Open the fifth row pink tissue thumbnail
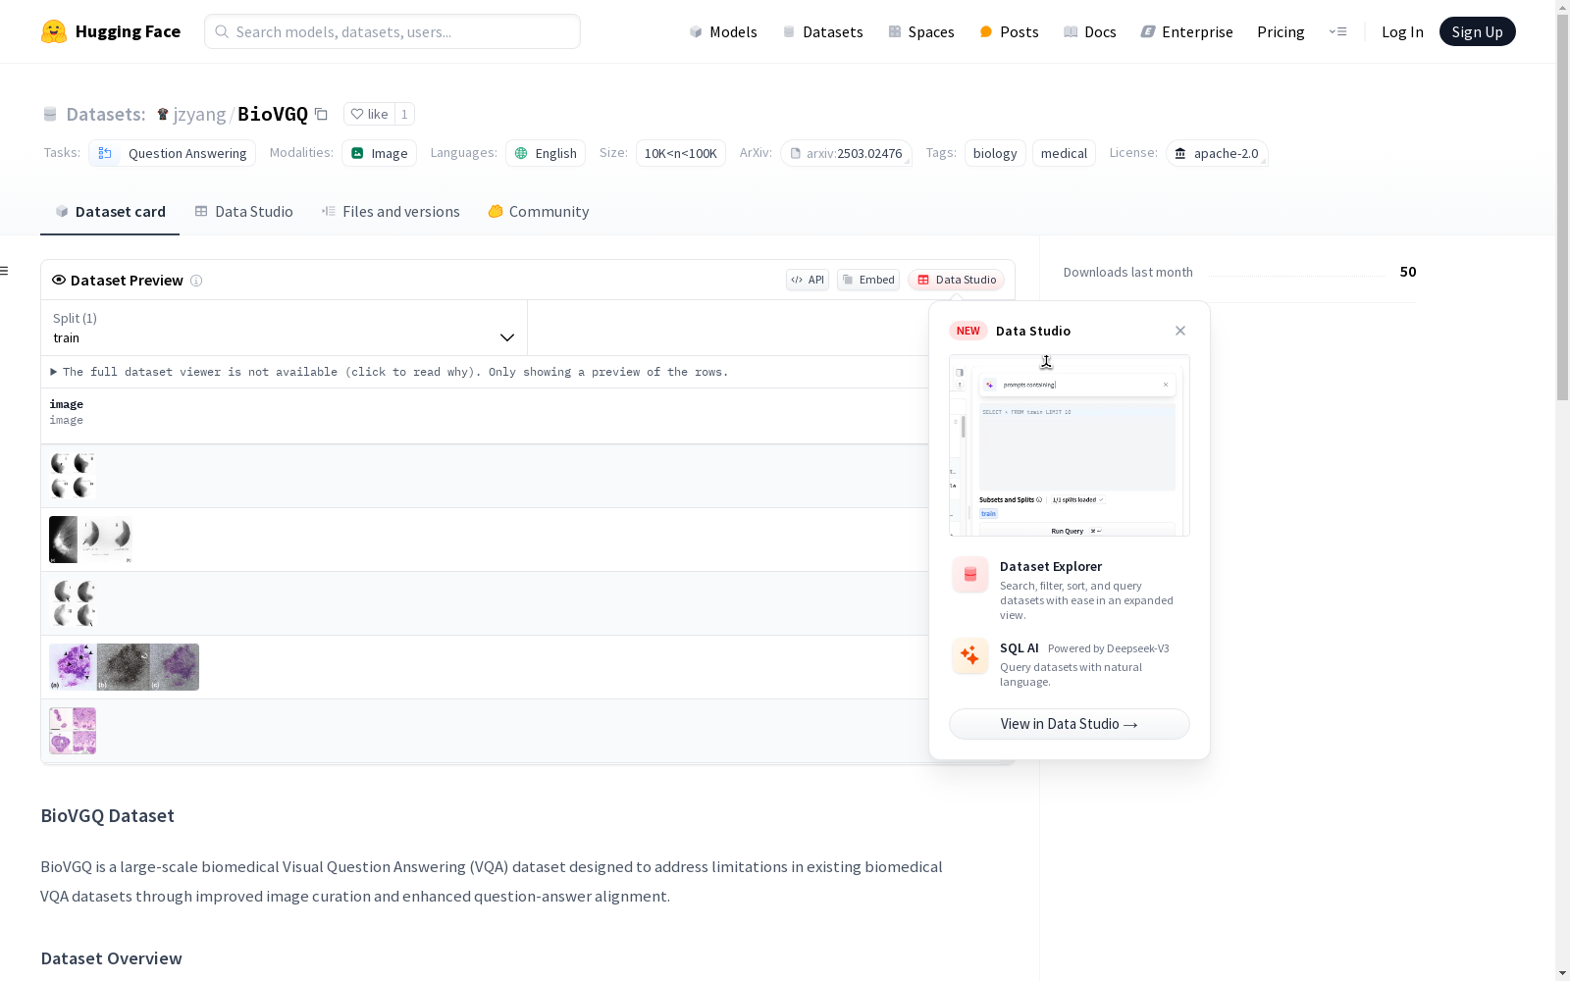Image resolution: width=1570 pixels, height=981 pixels. pos(73,731)
